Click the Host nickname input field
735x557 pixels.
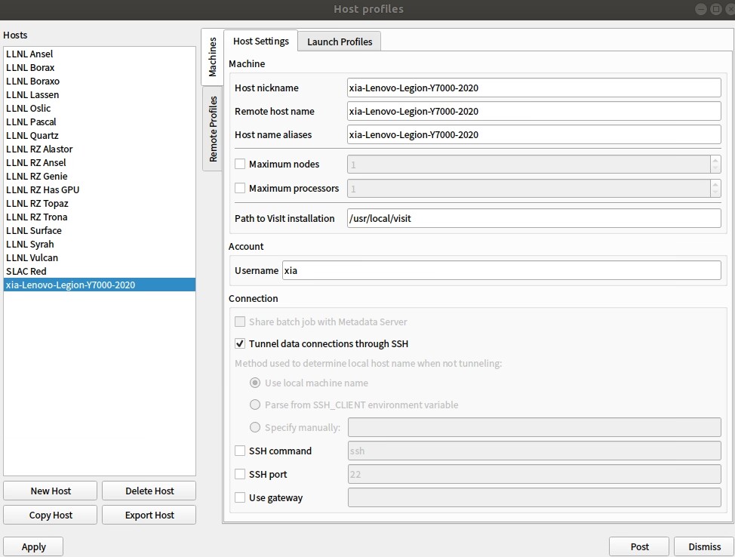point(533,88)
